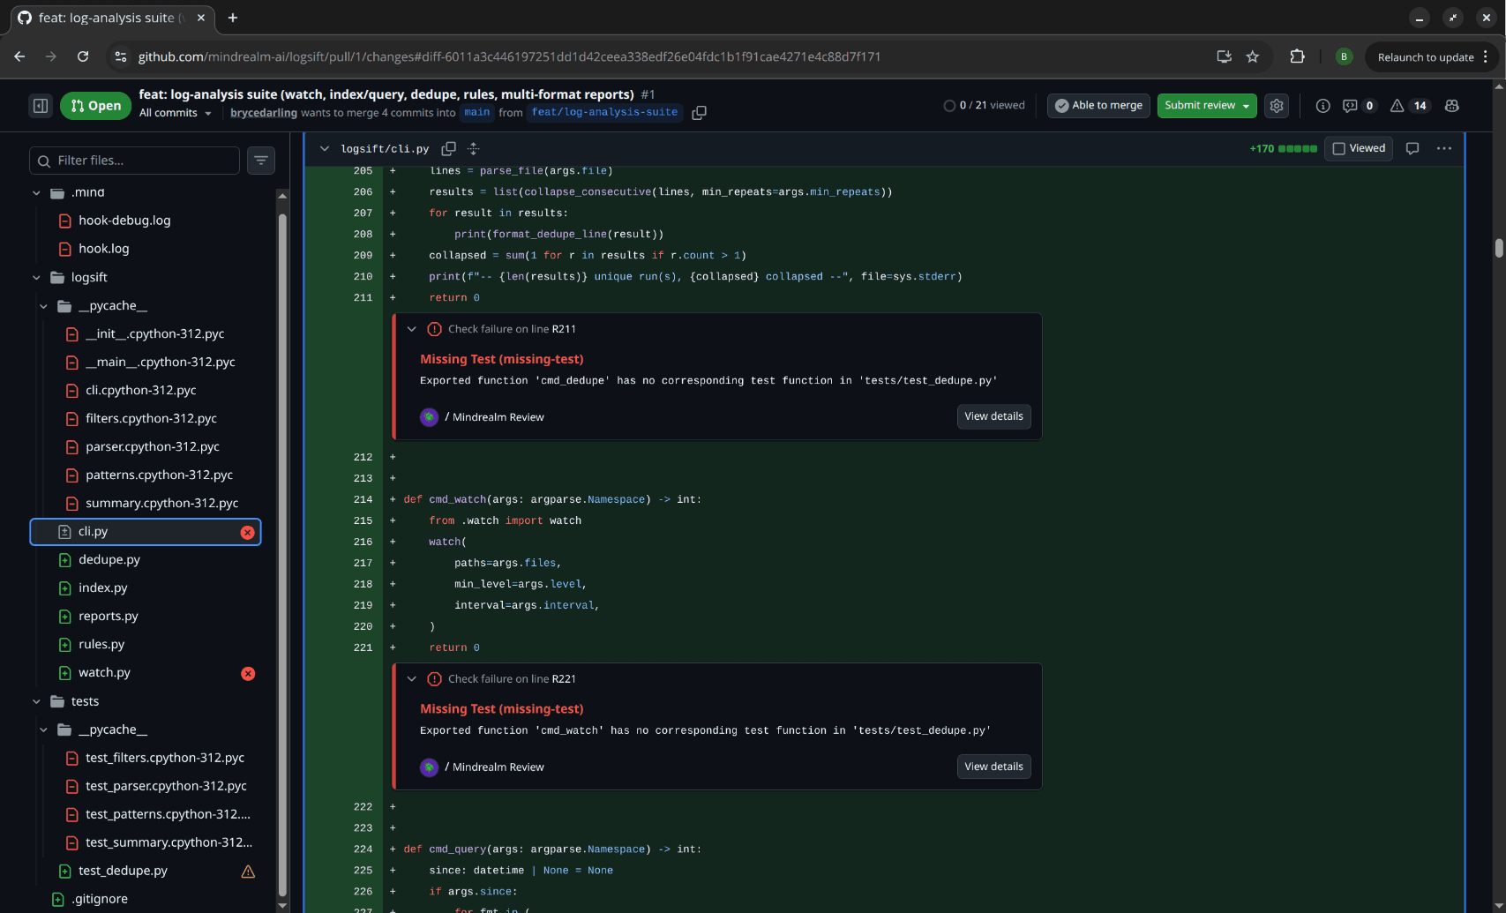Image resolution: width=1506 pixels, height=913 pixels.
Task: Click the 0 / 21 viewed progress indicator
Action: point(984,106)
